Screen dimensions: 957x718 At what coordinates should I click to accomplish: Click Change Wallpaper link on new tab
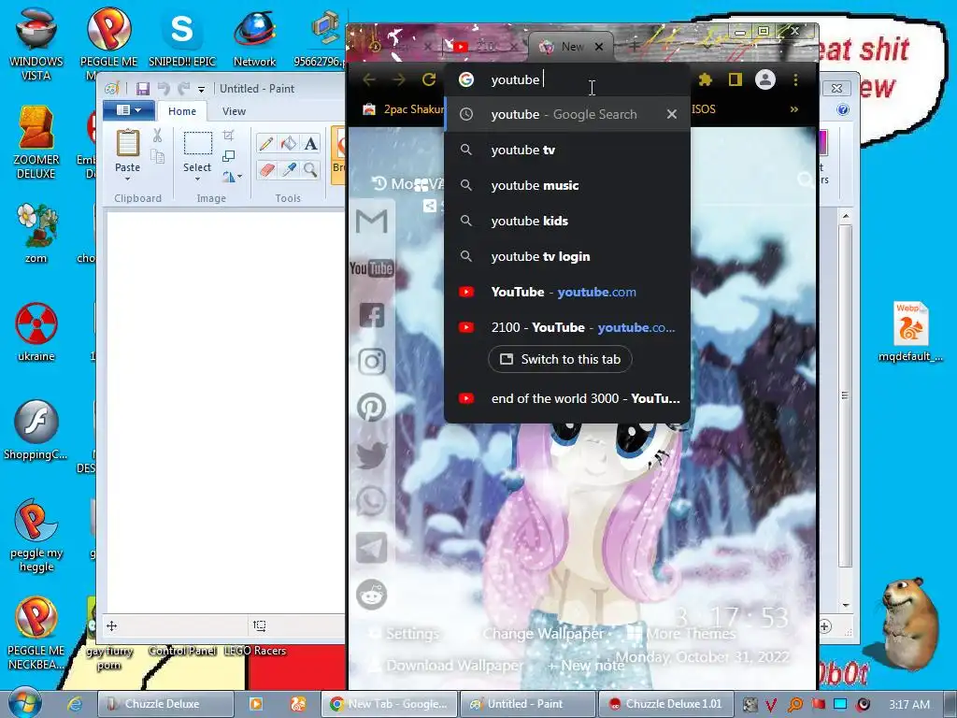coord(542,634)
